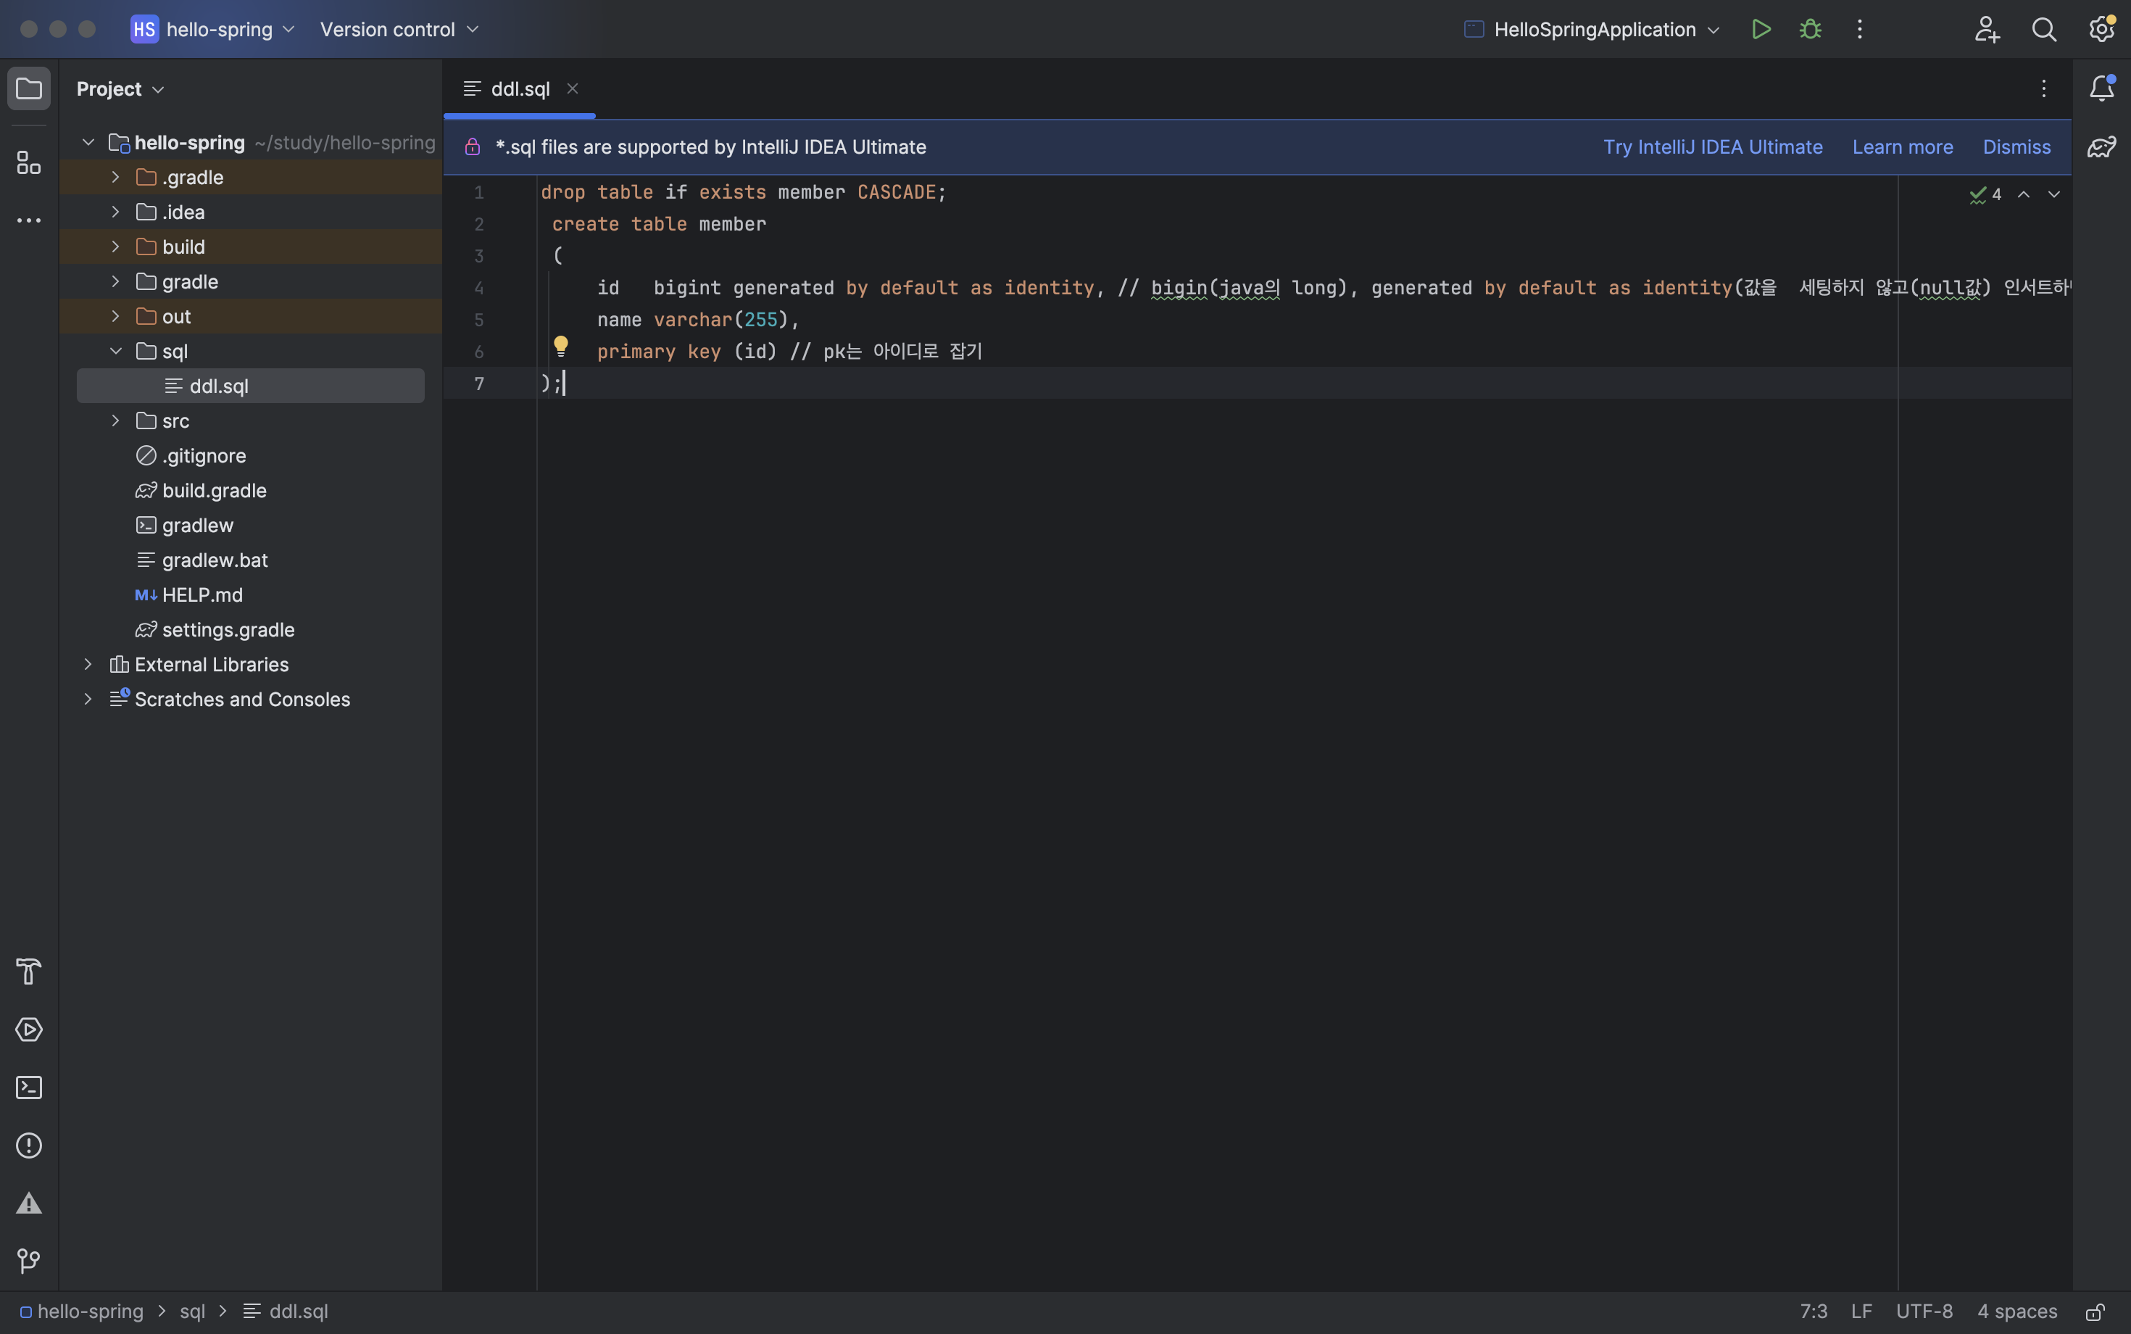Click the yellow lightbulb intention icon

561,346
